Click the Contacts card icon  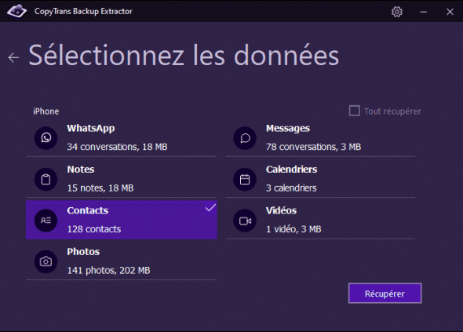point(46,221)
